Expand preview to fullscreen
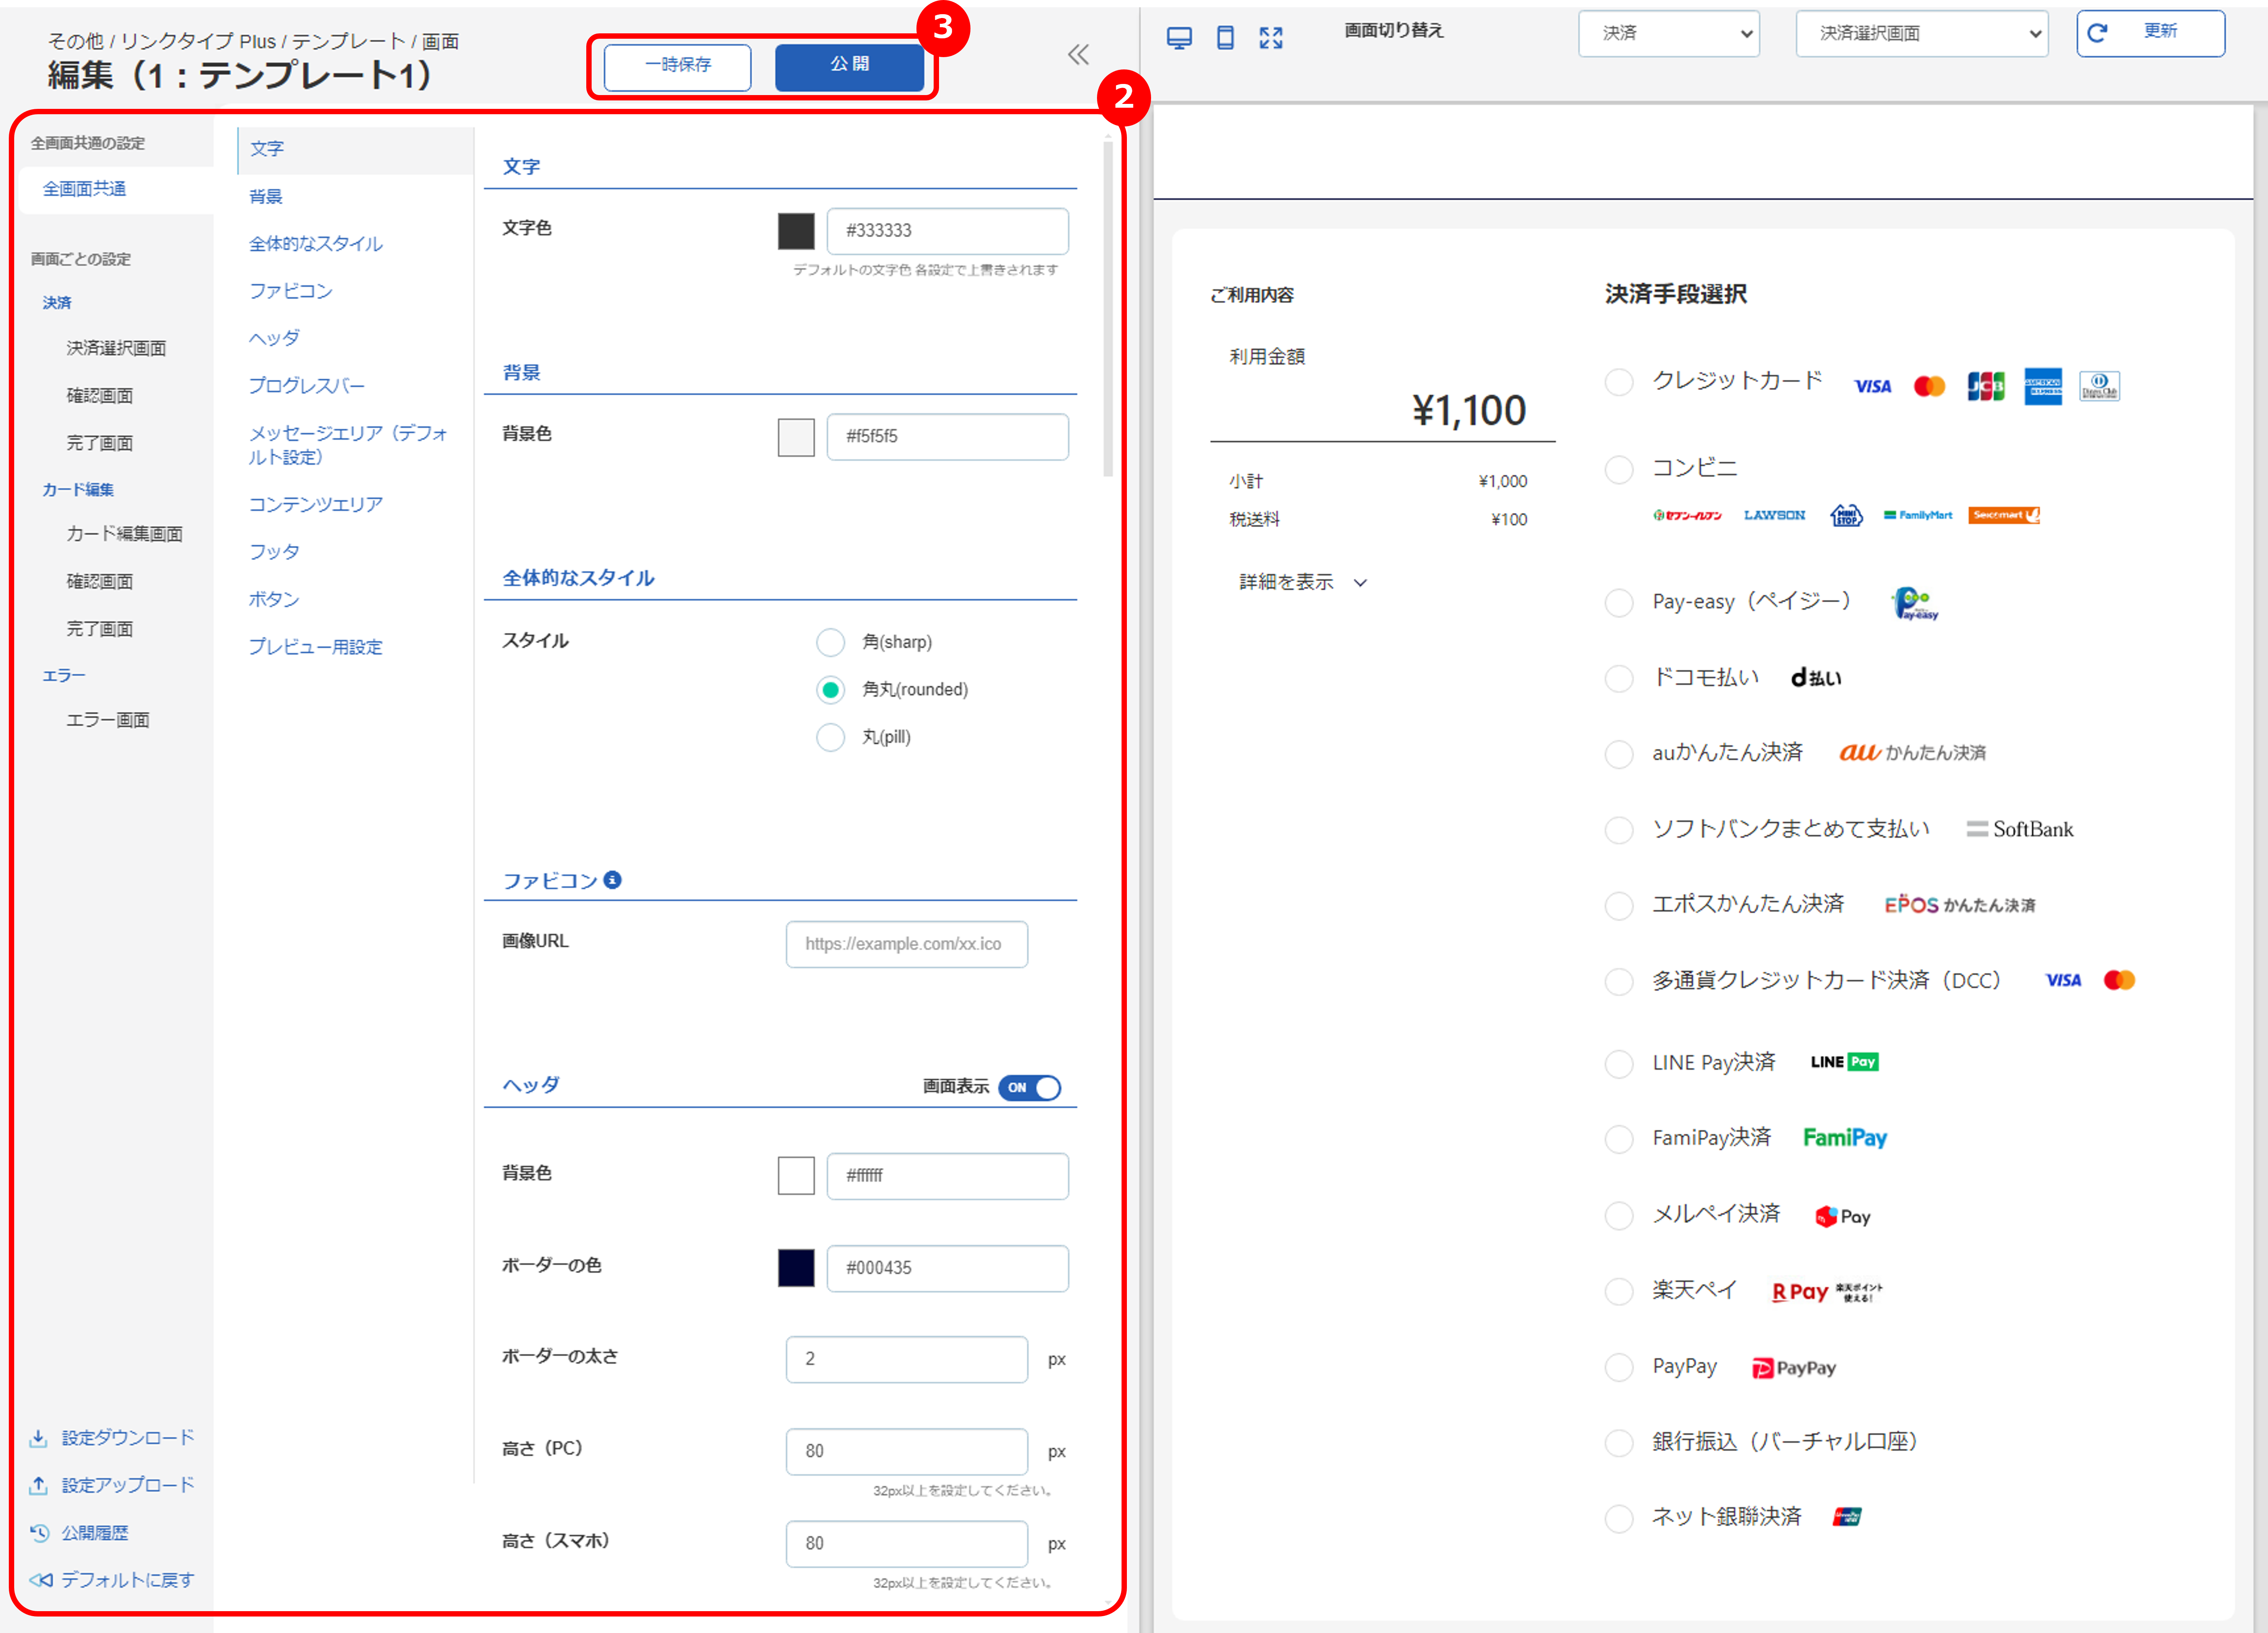The height and width of the screenshot is (1633, 2268). point(1271,38)
